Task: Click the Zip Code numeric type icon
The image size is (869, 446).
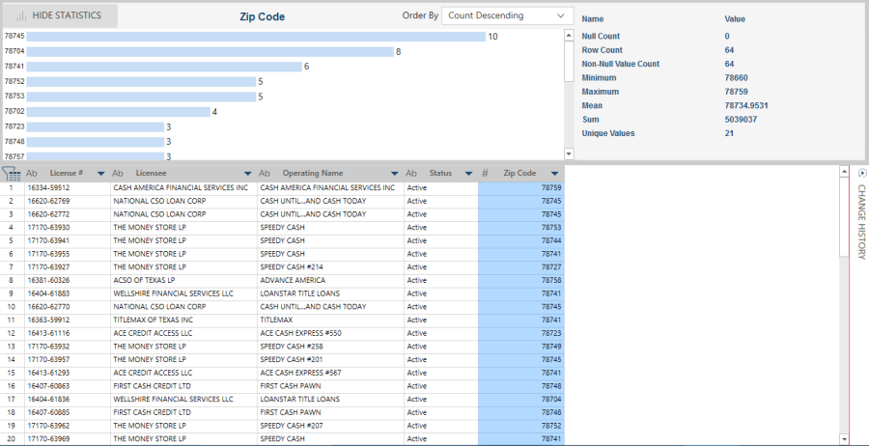Action: (x=486, y=173)
